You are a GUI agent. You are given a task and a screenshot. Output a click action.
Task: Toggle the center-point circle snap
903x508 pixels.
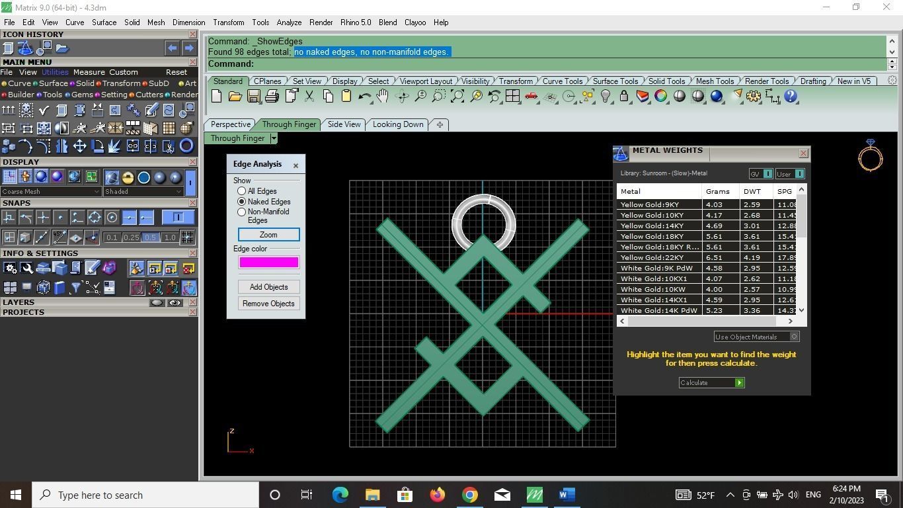point(112,217)
